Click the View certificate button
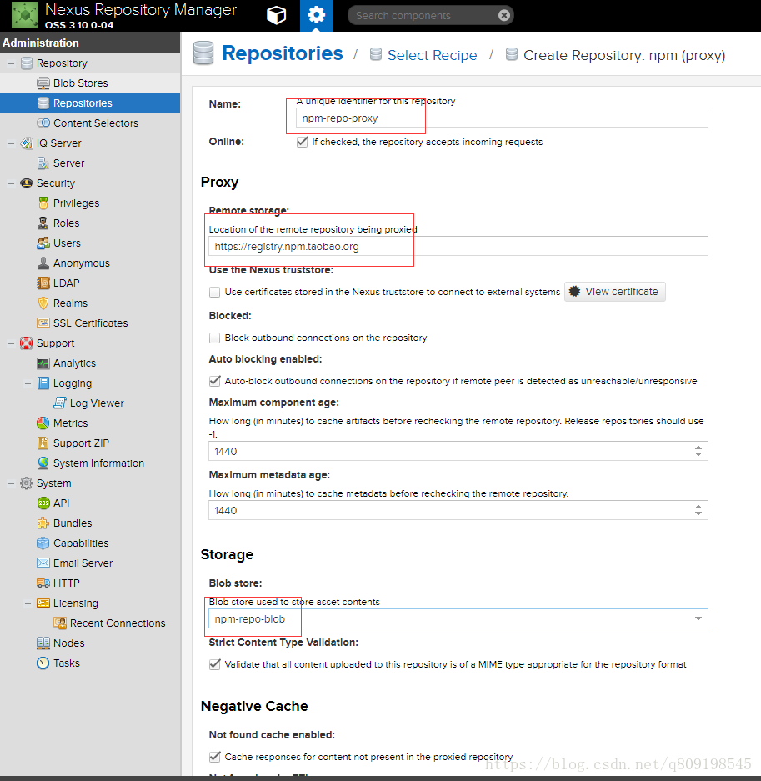This screenshot has width=761, height=781. [614, 292]
